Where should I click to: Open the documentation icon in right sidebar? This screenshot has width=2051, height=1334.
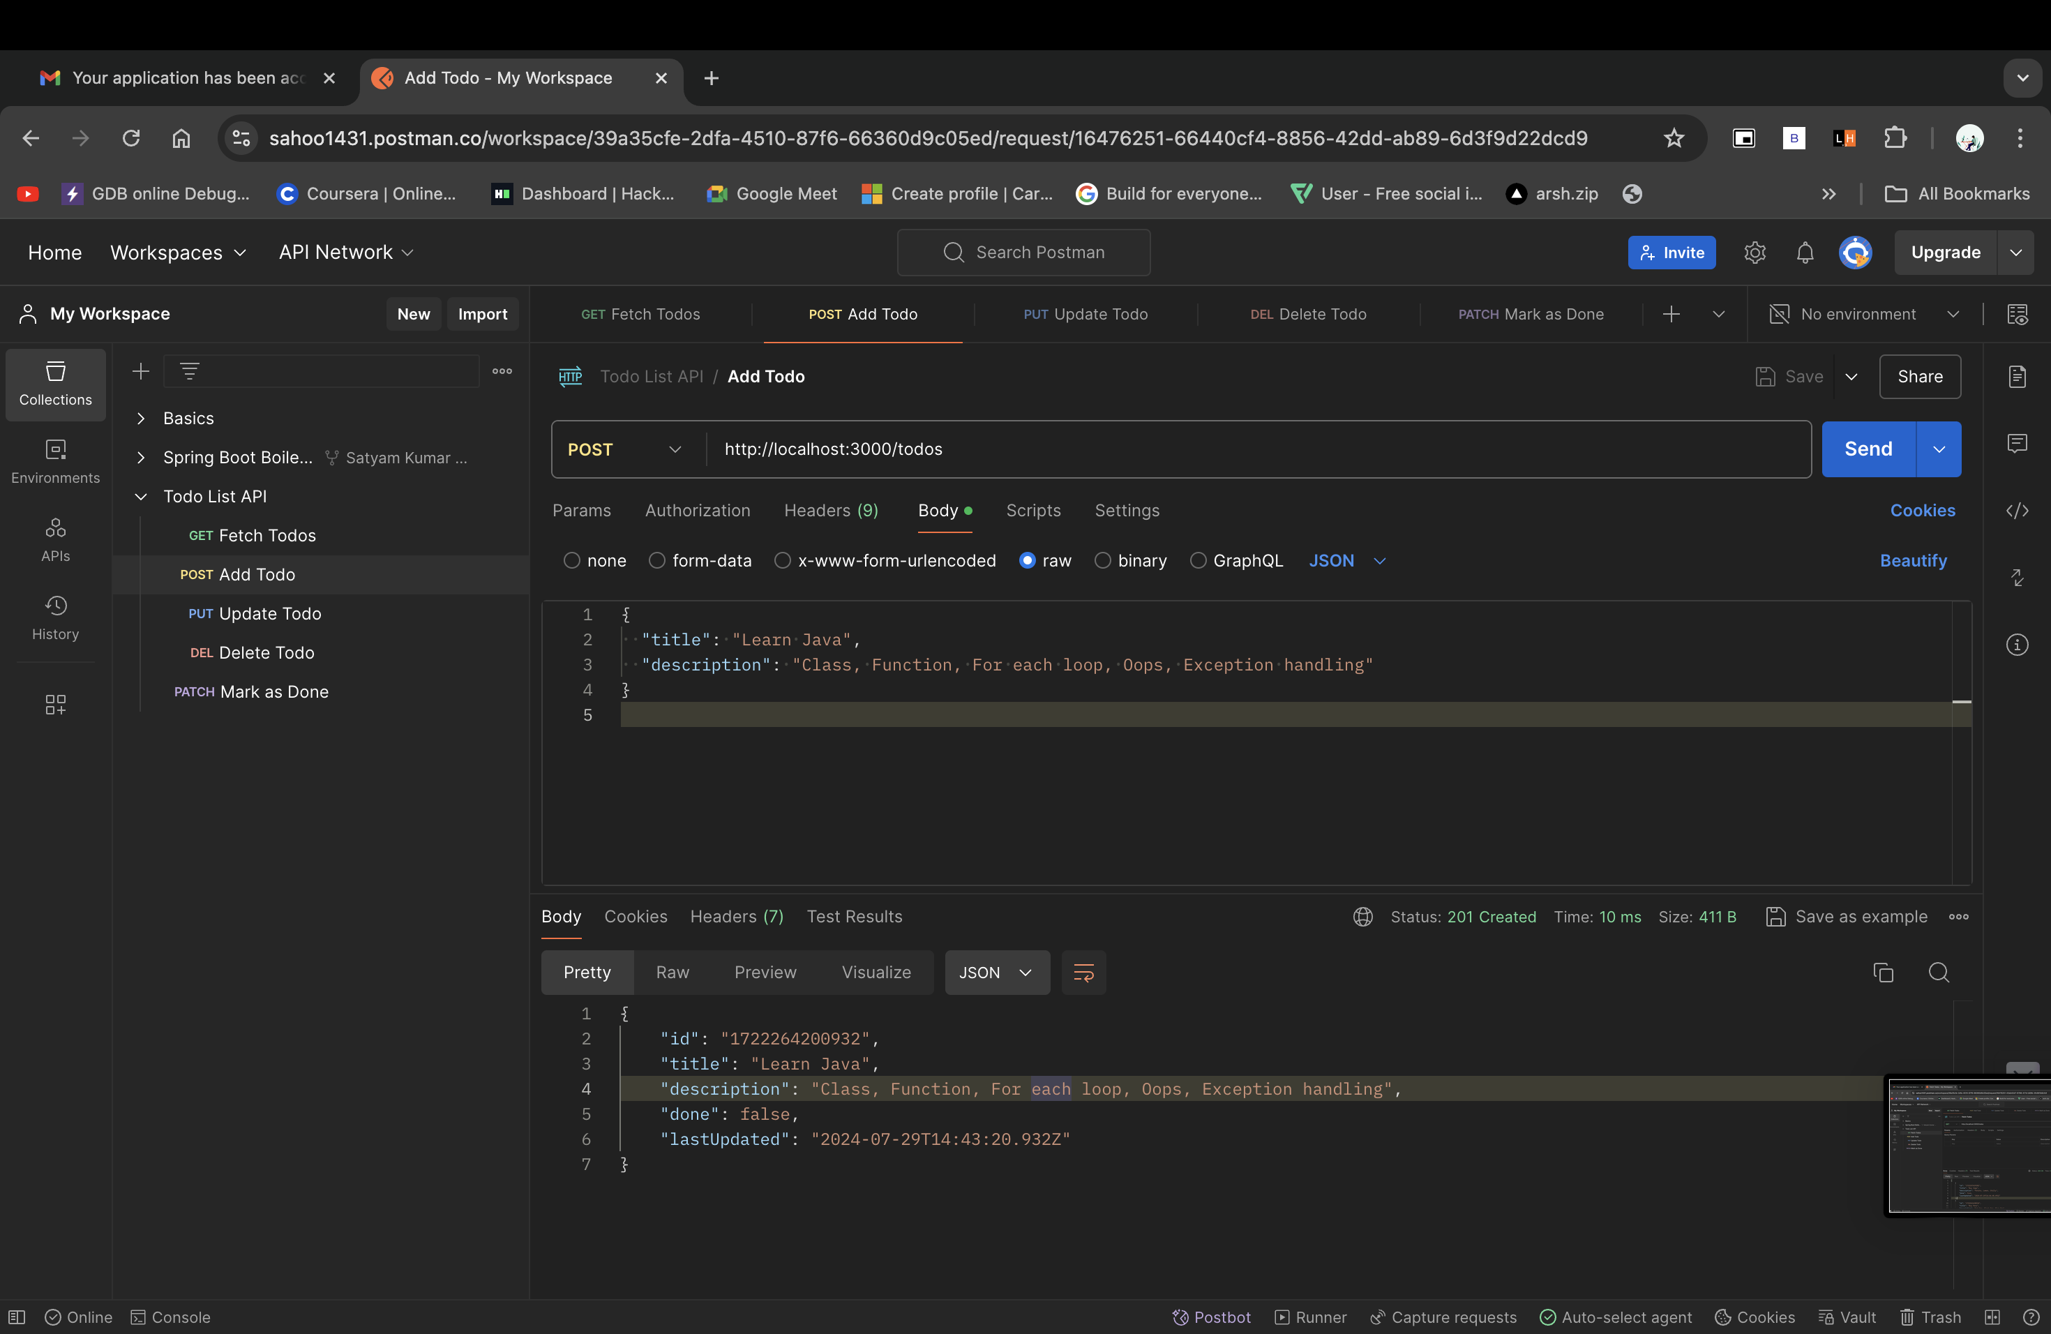pyautogui.click(x=2017, y=377)
